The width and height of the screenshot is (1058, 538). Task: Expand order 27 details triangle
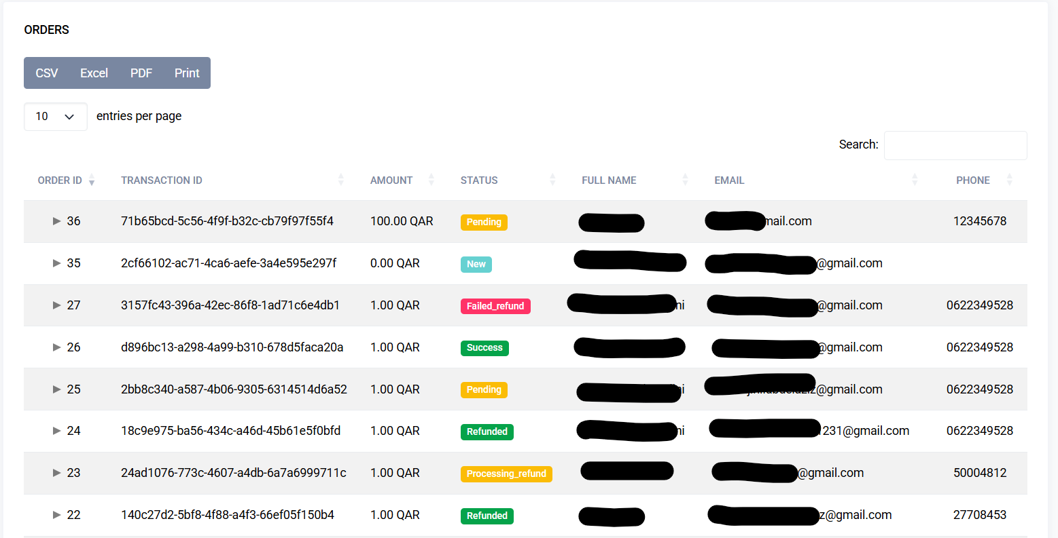(57, 305)
